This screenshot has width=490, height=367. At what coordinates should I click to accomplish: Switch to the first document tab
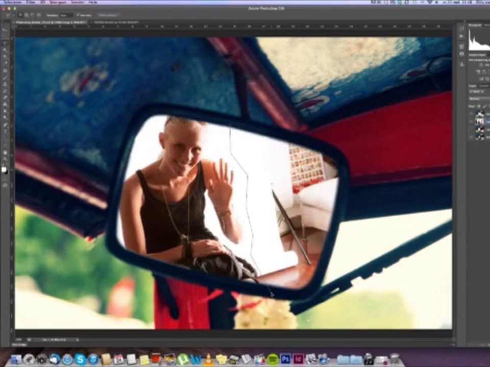[x=51, y=22]
